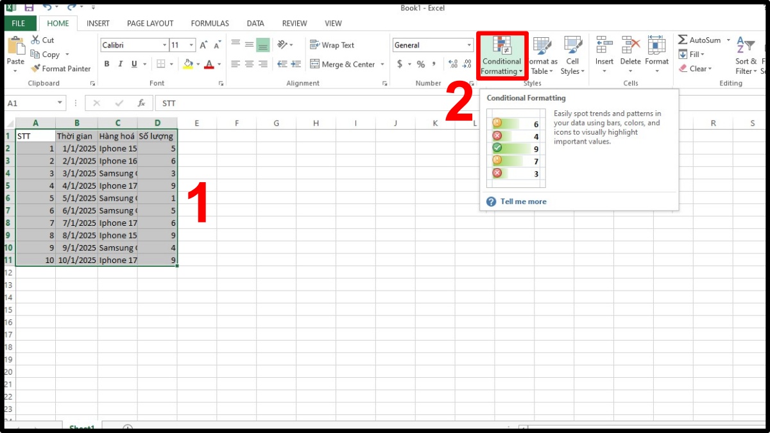Screen dimensions: 770x433
Task: Switch to the DATA tab
Action: 255,23
